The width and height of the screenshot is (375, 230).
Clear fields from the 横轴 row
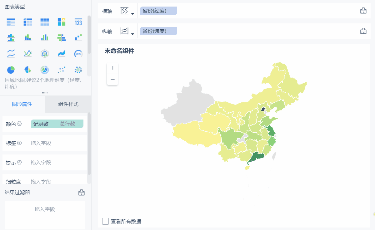click(363, 10)
